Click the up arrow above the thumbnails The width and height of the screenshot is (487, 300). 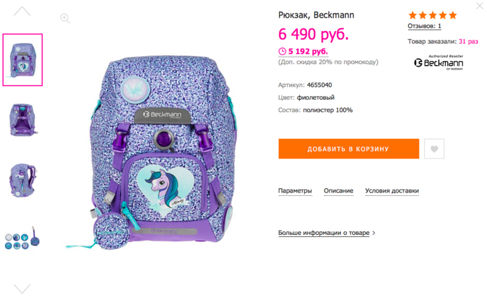[22, 11]
